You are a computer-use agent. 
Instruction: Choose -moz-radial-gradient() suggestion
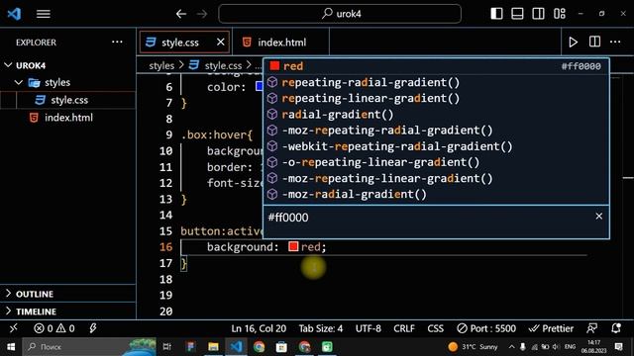pos(436,194)
